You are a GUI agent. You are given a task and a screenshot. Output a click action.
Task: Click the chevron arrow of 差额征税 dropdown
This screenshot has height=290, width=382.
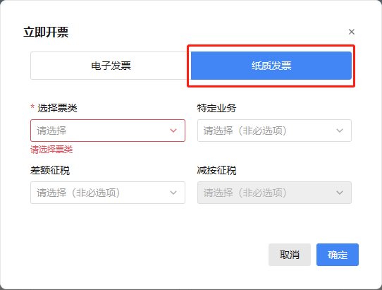point(173,193)
